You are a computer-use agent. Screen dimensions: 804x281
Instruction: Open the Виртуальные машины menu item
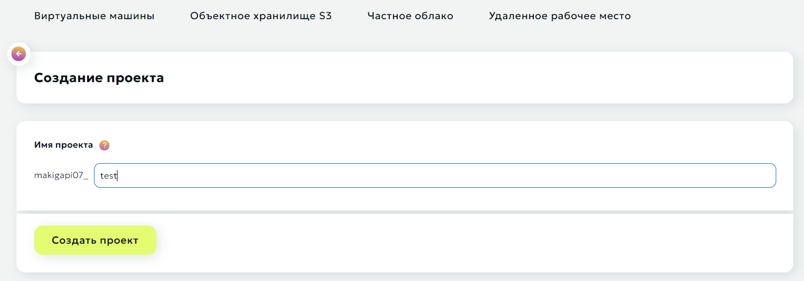[94, 16]
